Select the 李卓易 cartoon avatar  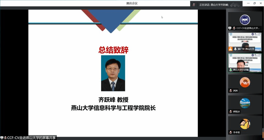[x=245, y=124]
